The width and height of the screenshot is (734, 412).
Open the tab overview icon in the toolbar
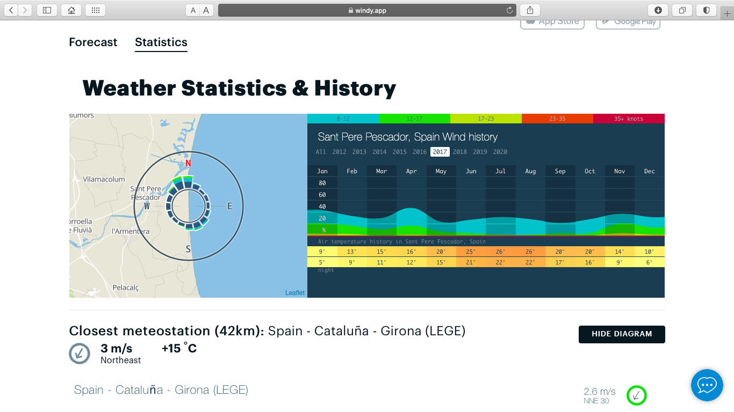pyautogui.click(x=682, y=10)
